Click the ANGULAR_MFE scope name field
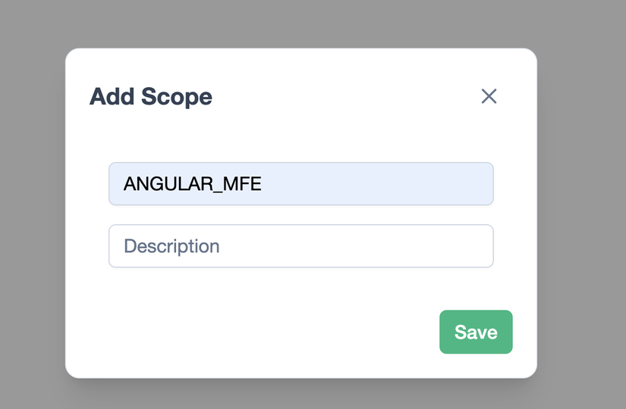Screen dimensions: 626x409 300,183
